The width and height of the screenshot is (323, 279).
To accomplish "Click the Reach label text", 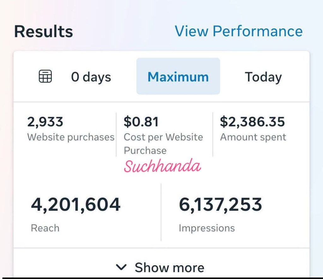I will [45, 228].
